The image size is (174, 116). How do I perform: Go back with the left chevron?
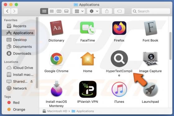7,11
